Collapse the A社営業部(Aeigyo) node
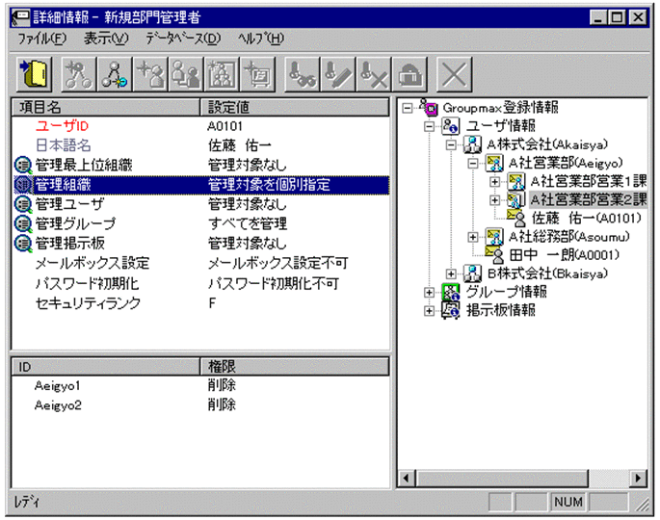 point(473,164)
